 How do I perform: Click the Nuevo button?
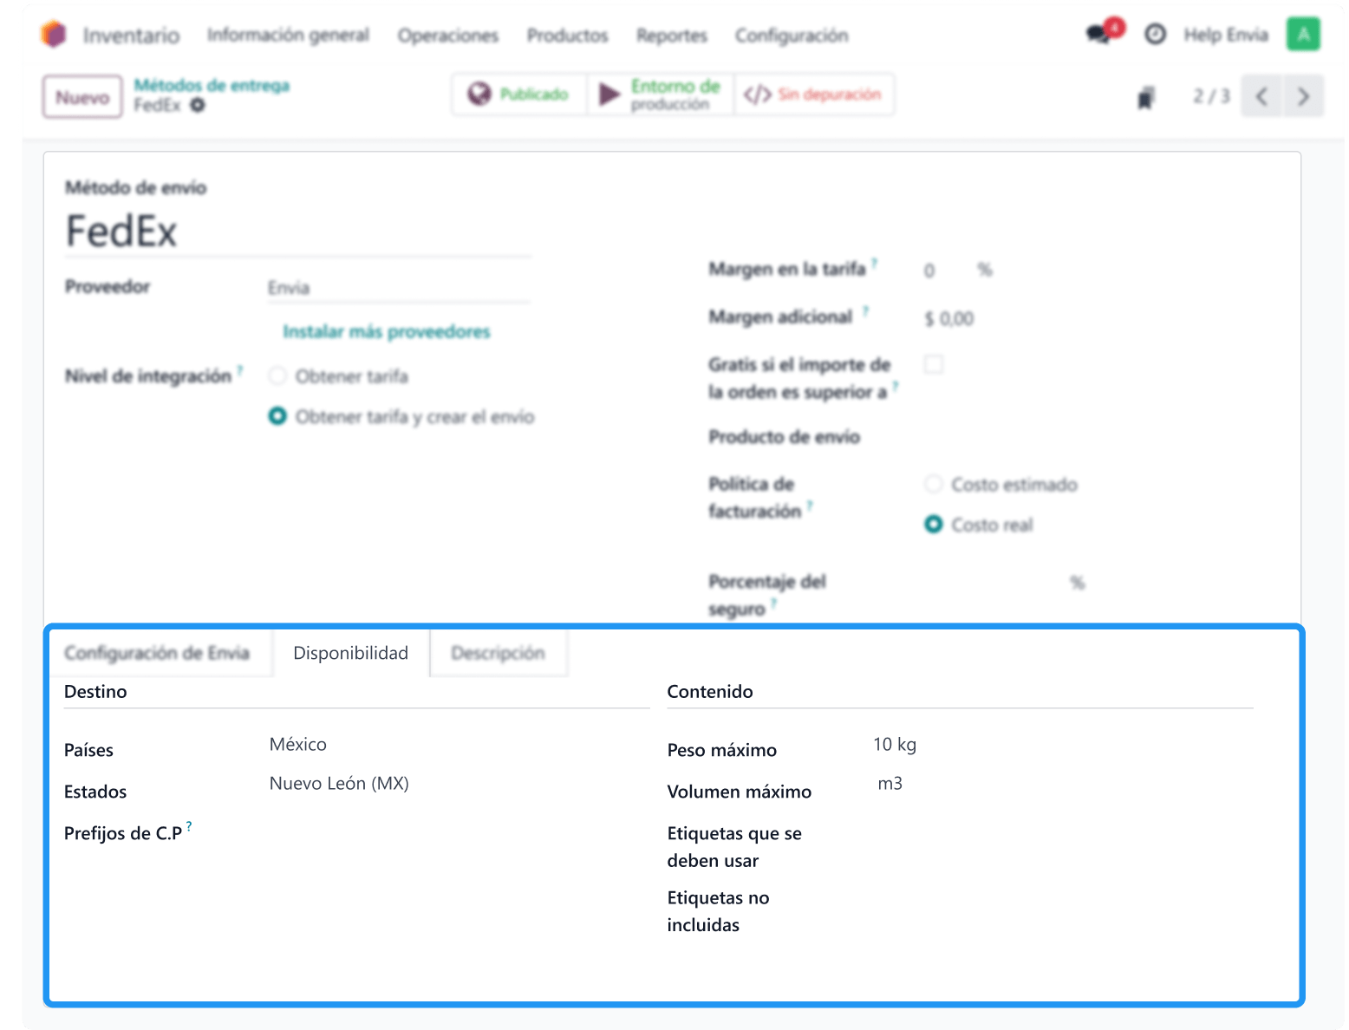82,97
